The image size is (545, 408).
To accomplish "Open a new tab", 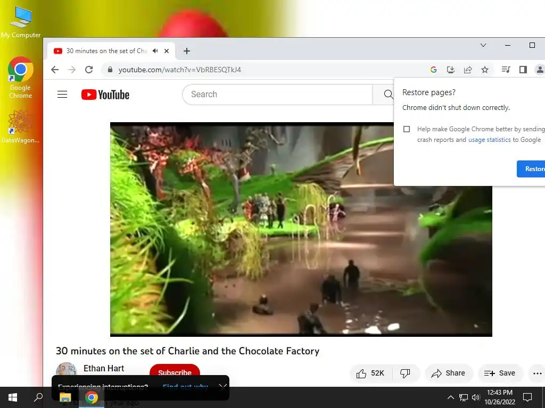I will coord(187,51).
